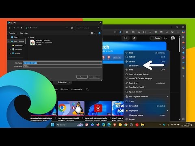Select Create QR Code for this page
The image size is (195, 146).
tap(147, 78)
